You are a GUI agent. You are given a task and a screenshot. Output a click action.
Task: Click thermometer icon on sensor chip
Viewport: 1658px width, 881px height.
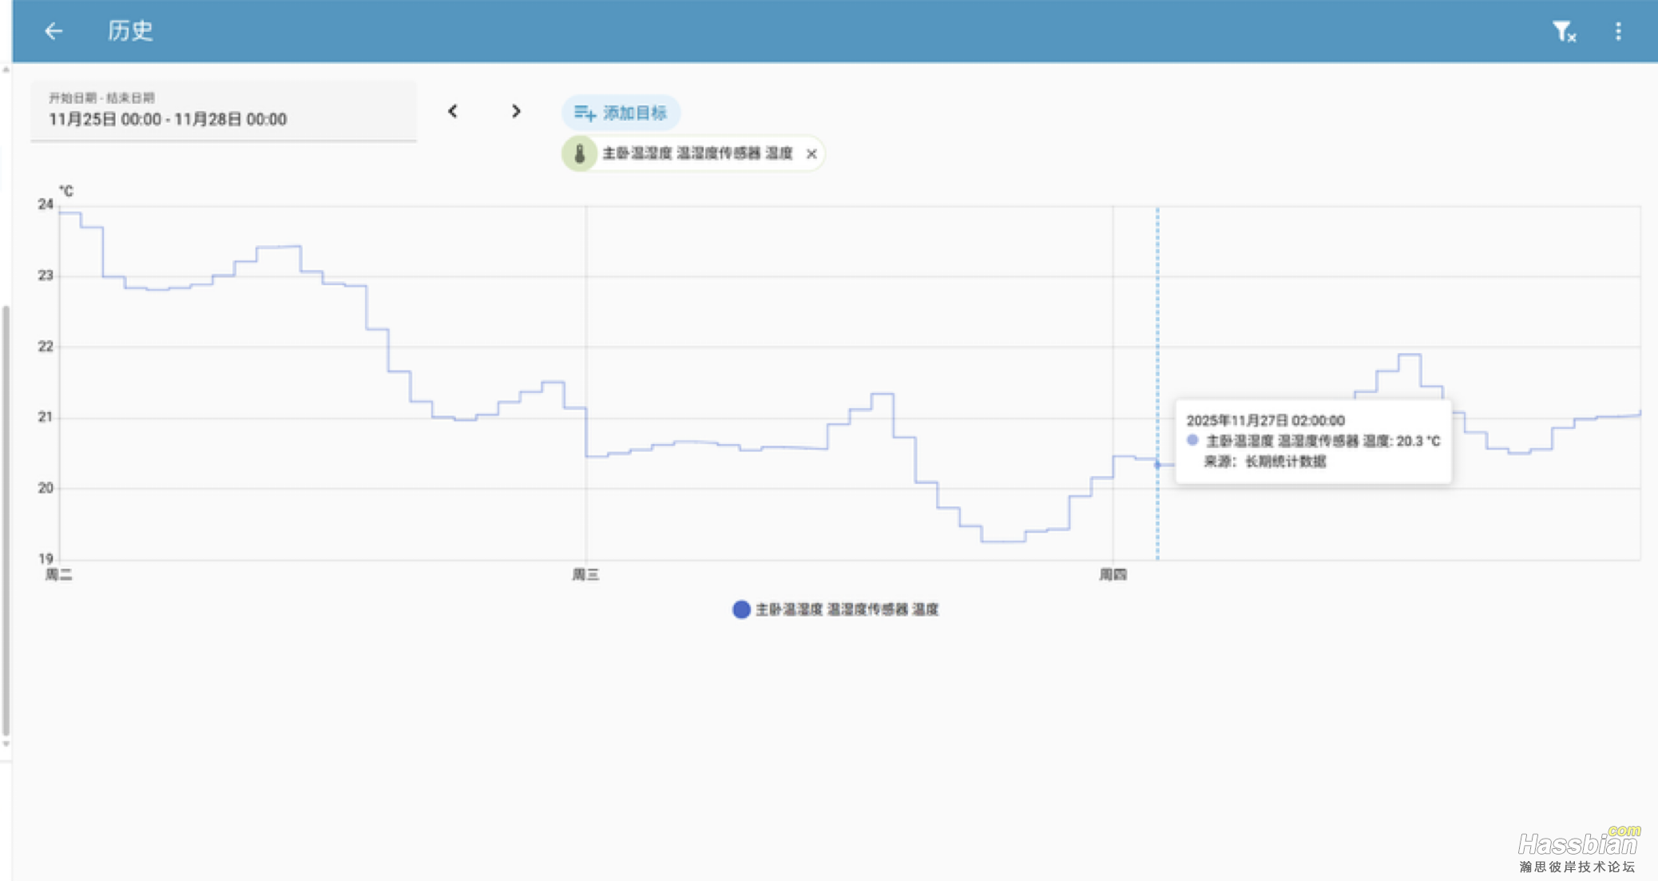coord(580,153)
